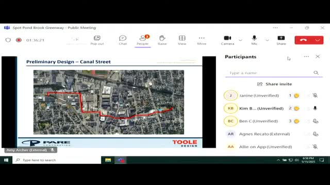Open the Share content tray

coord(281,40)
